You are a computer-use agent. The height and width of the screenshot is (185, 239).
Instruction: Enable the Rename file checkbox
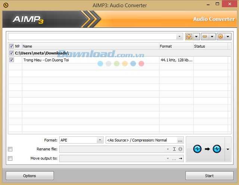coord(10,149)
